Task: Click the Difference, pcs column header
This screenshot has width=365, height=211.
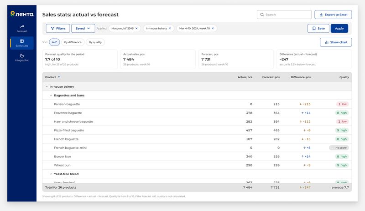Action: 301,77
